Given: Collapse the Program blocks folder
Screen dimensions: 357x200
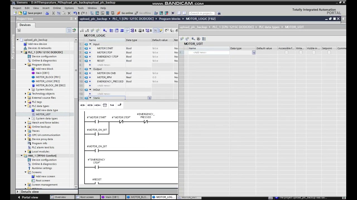Looking at the screenshot, I should pos(26,65).
